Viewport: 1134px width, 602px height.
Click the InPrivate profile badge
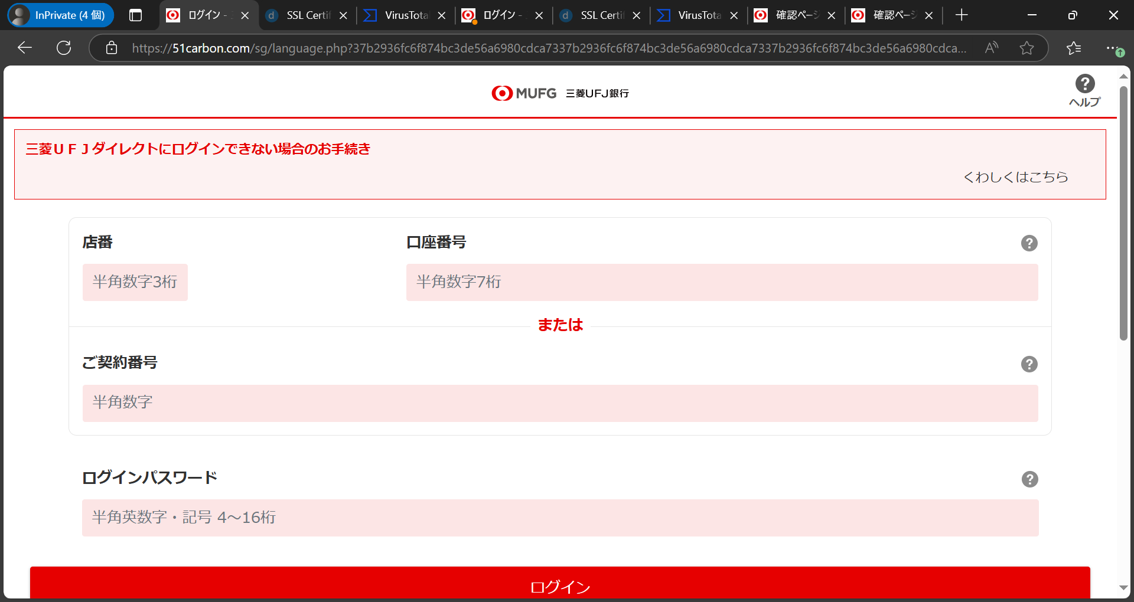click(61, 15)
